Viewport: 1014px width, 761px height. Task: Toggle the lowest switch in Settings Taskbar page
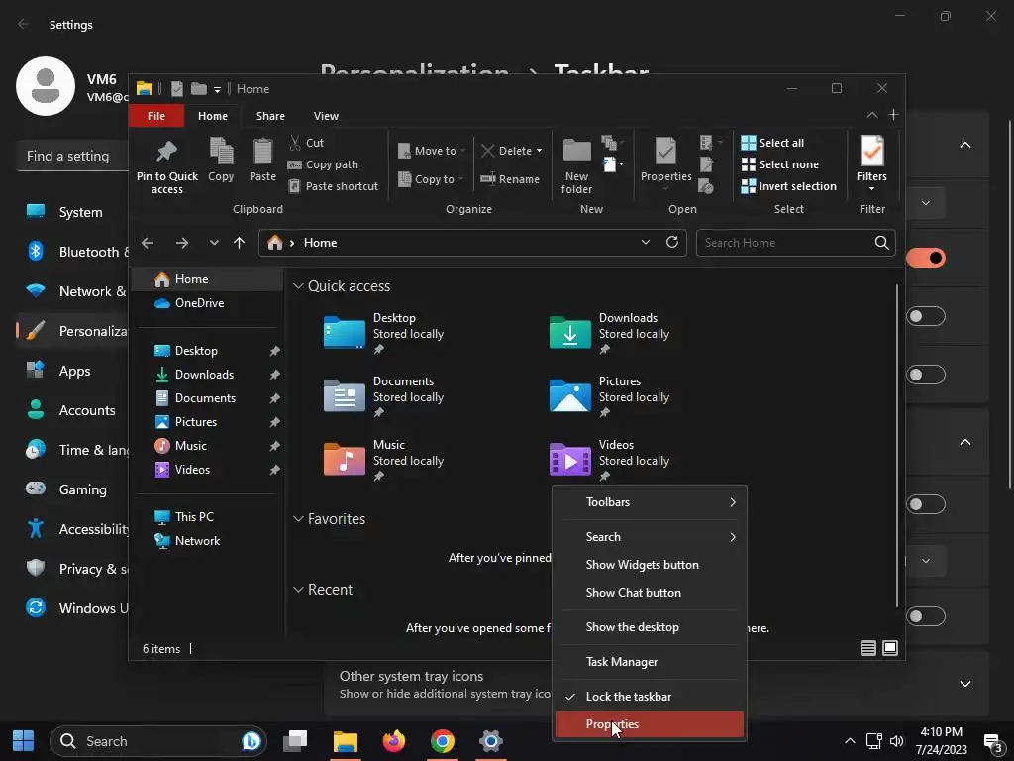click(926, 616)
